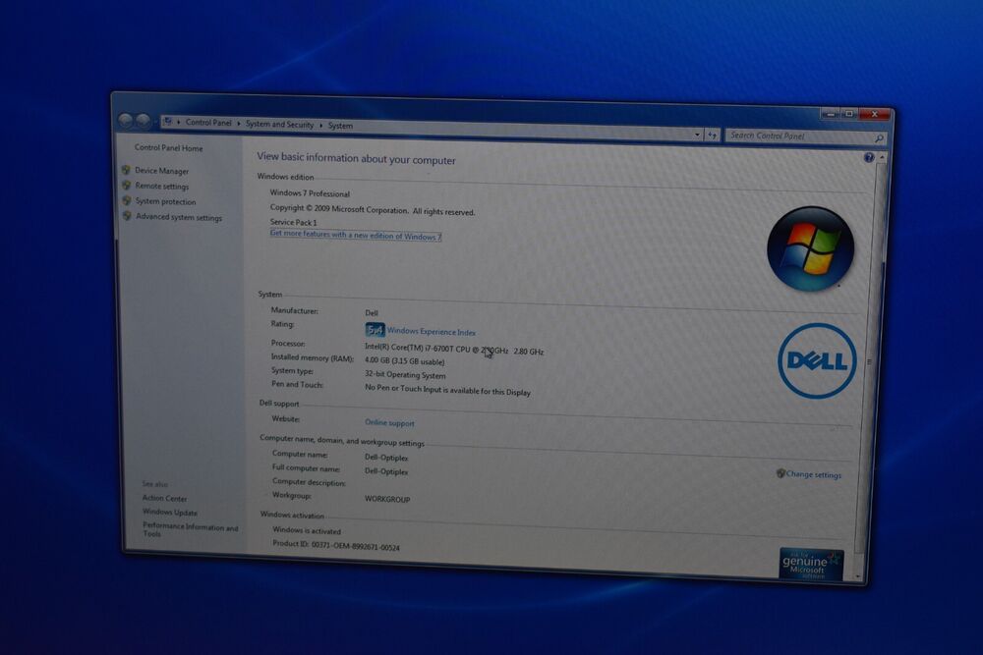This screenshot has height=655, width=983.
Task: Open Advanced system settings
Action: [x=179, y=217]
